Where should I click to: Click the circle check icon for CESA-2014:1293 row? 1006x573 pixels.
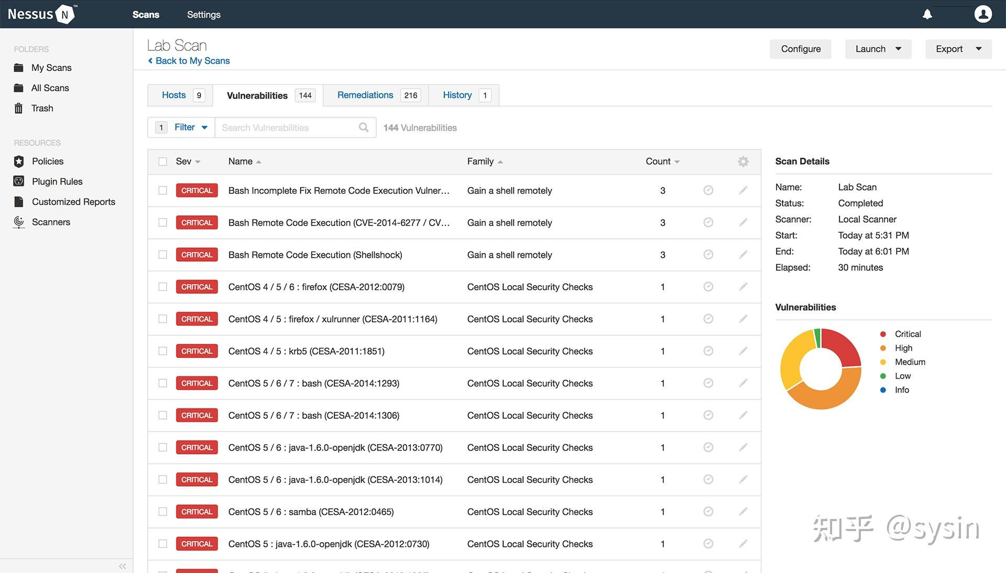pyautogui.click(x=708, y=383)
